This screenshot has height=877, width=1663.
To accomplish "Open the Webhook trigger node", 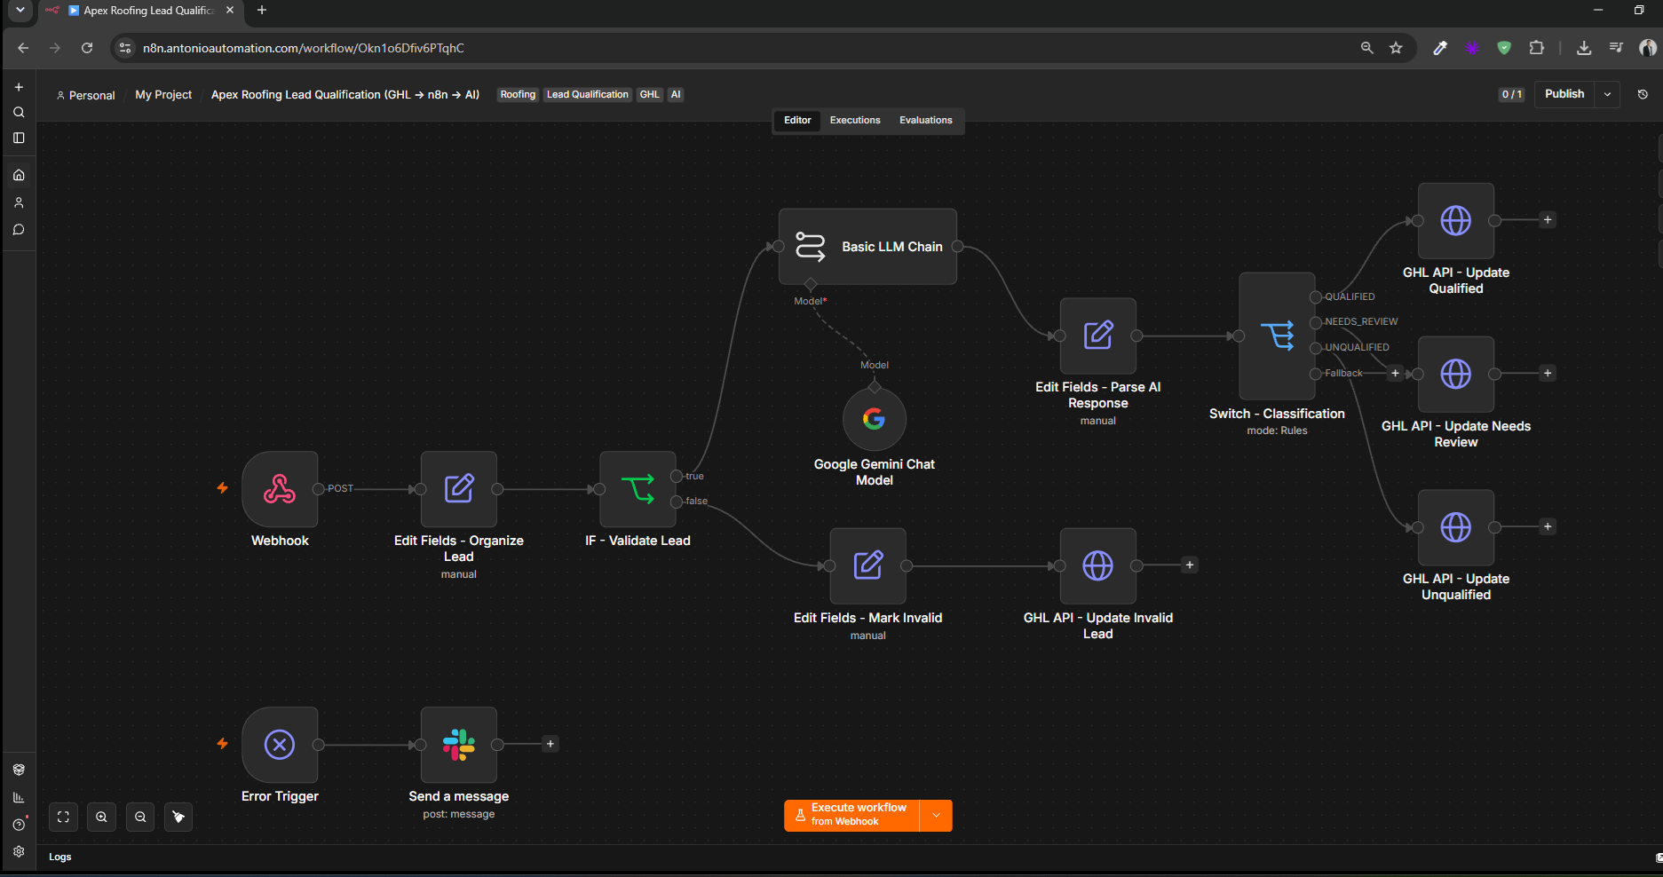I will 280,489.
